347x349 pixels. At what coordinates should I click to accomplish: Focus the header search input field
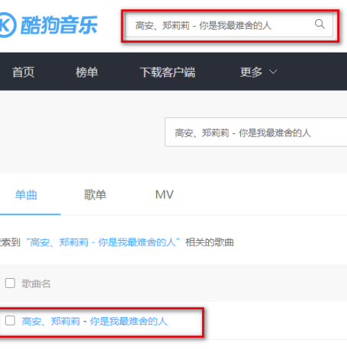click(230, 25)
